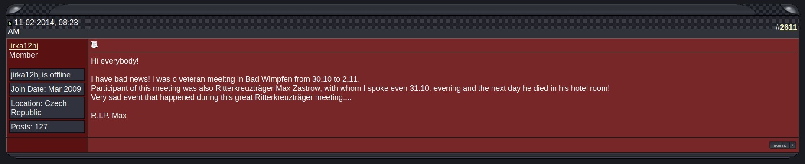
Task: Click the 'R.I.P. Max' closing line
Action: click(x=109, y=116)
